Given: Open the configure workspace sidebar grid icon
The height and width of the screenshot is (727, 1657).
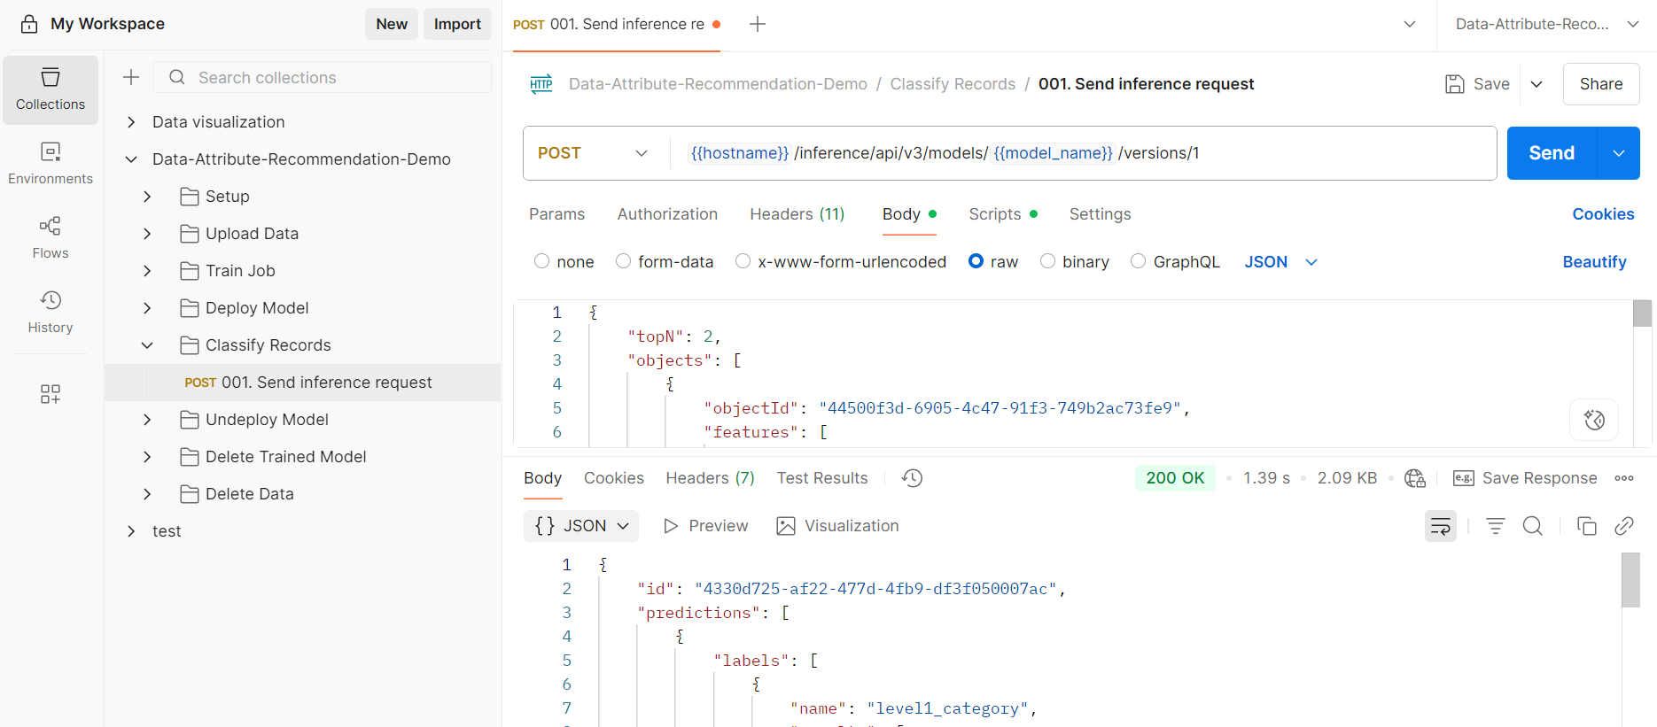Looking at the screenshot, I should pos(51,394).
